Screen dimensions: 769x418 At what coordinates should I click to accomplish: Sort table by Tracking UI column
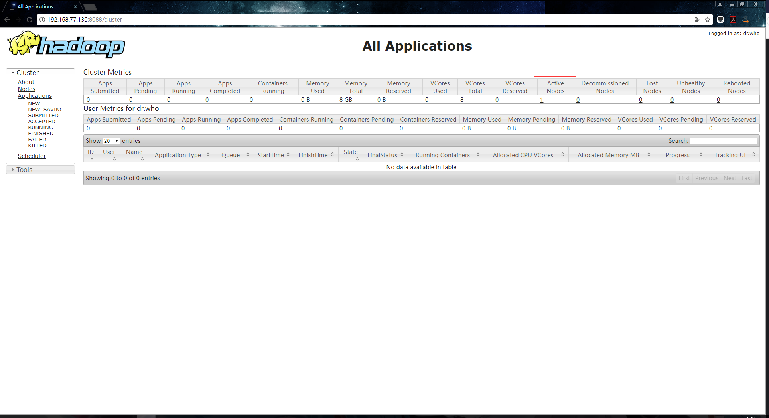(734, 155)
